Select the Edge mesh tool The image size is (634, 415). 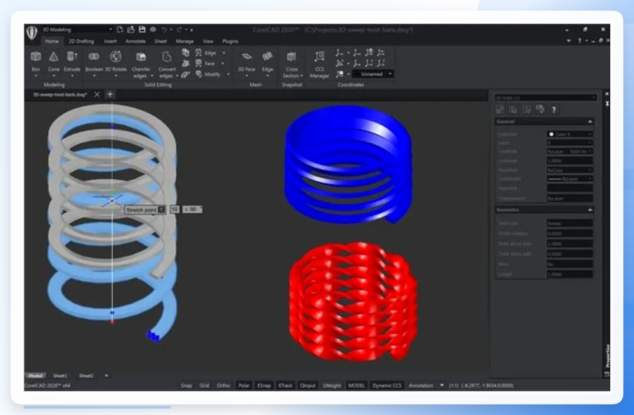coord(267,61)
